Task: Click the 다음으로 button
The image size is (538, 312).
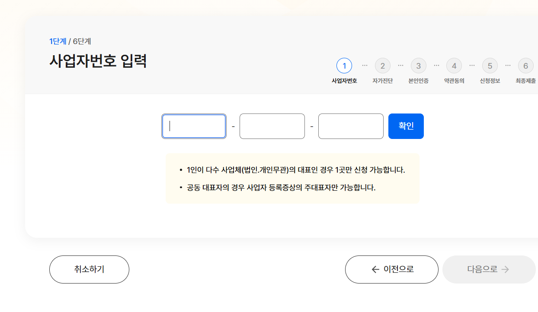Action: (x=489, y=269)
